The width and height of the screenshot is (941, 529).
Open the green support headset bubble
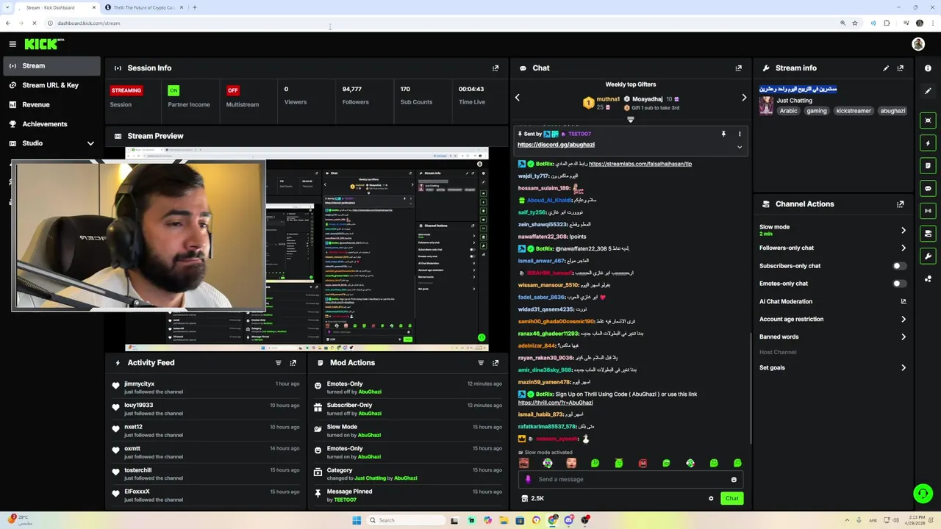click(923, 493)
